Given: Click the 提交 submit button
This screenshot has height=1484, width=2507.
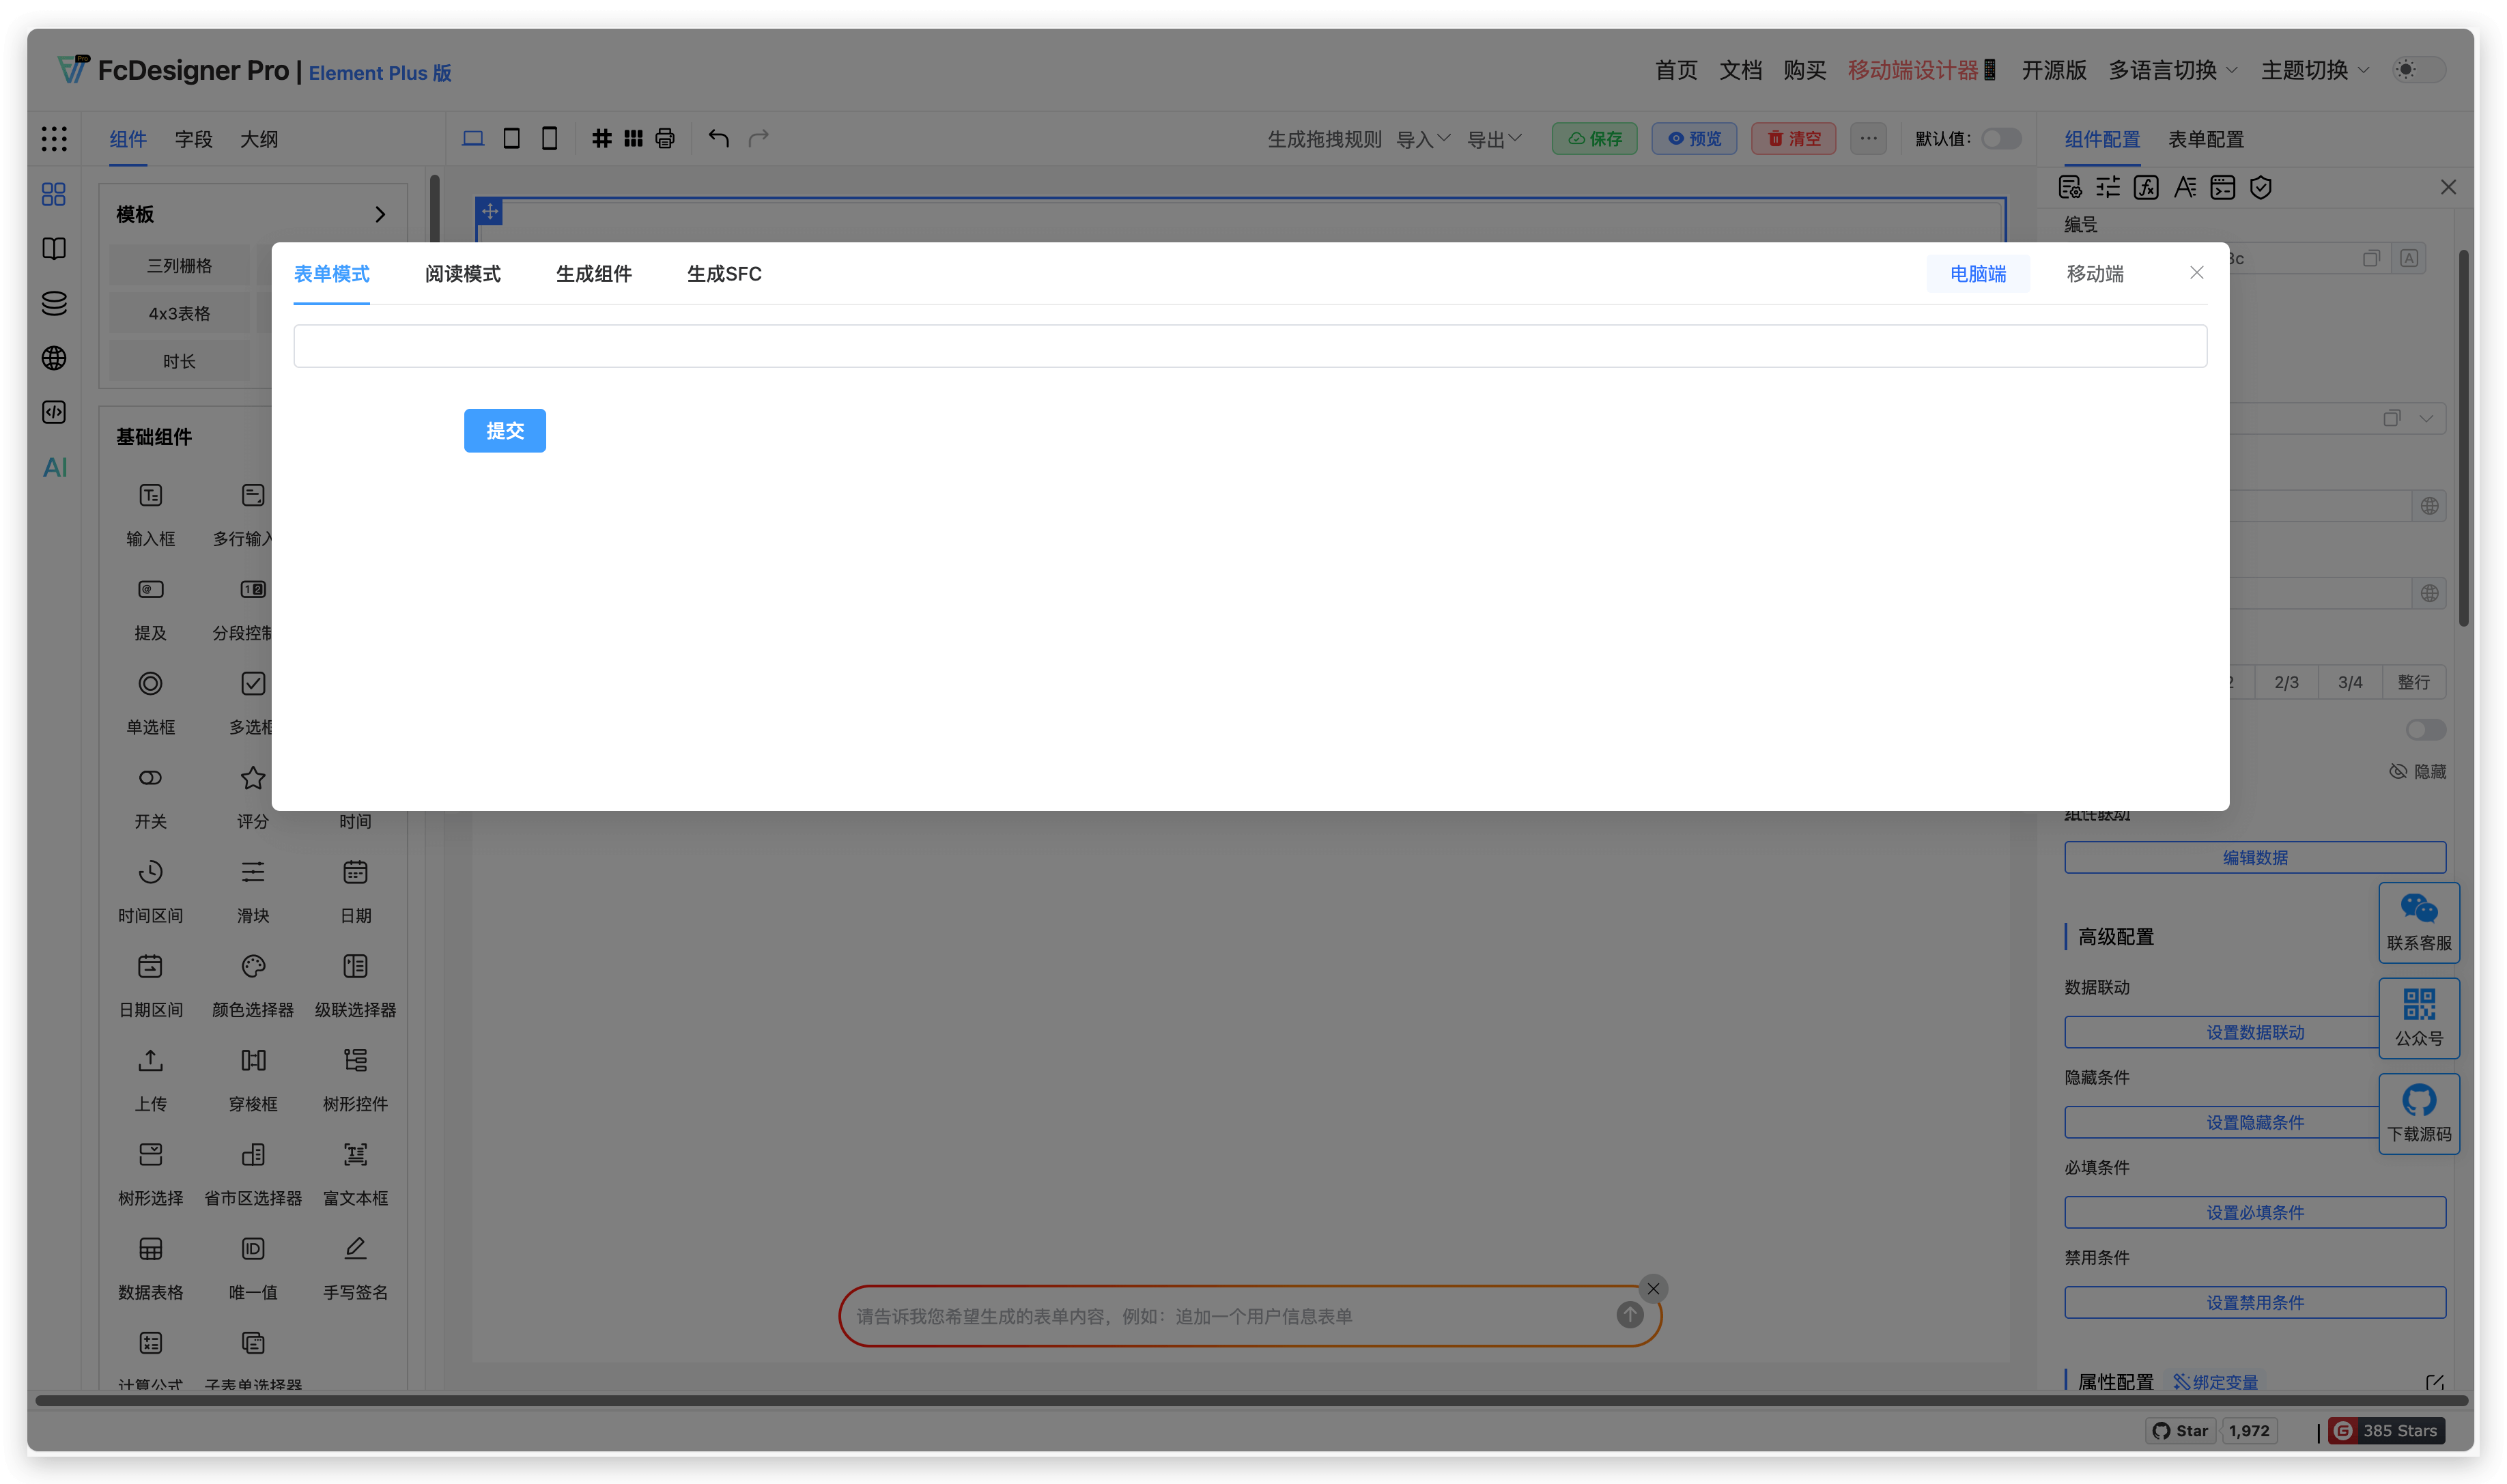Looking at the screenshot, I should [505, 430].
